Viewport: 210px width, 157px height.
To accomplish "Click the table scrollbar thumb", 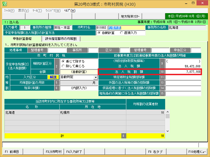I will click(168, 116).
